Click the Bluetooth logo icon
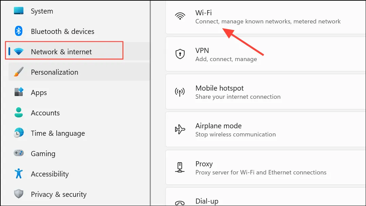Viewport: 366px width, 206px height. pyautogui.click(x=19, y=31)
